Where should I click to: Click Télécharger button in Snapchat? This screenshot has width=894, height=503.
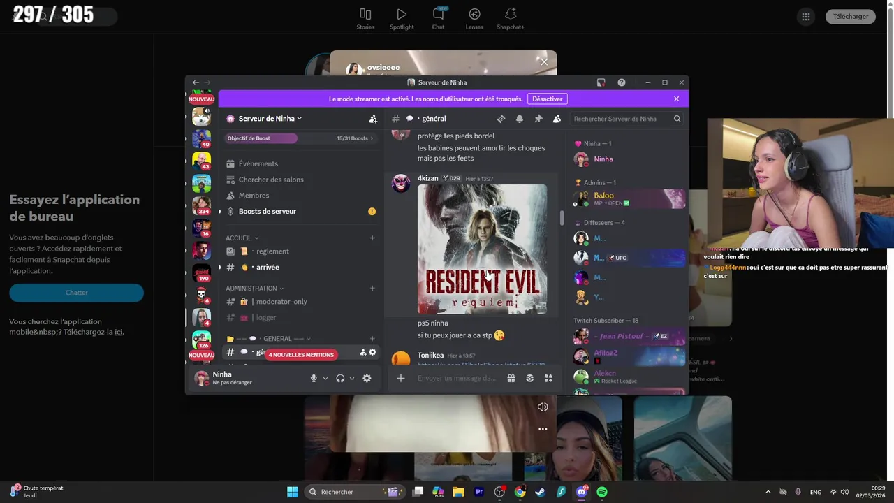click(x=851, y=16)
